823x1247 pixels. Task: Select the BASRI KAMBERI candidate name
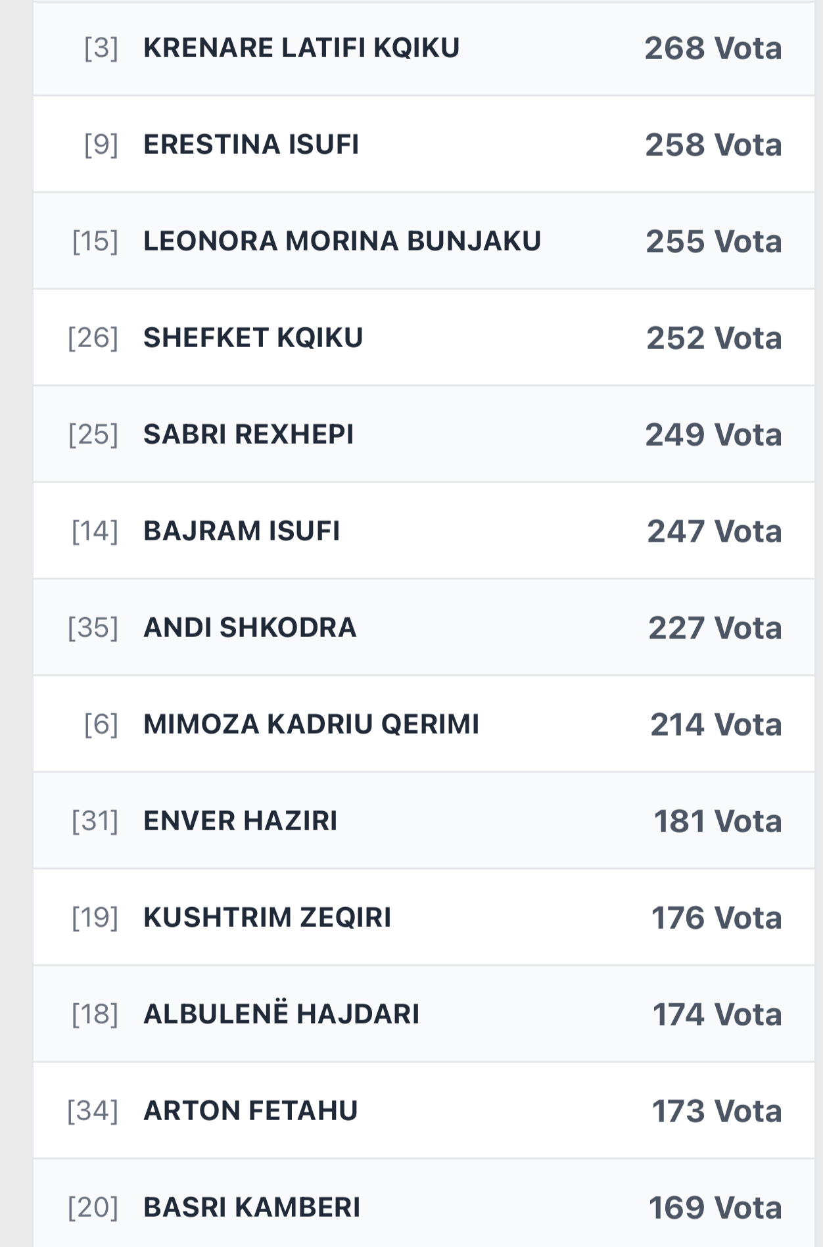[252, 1208]
